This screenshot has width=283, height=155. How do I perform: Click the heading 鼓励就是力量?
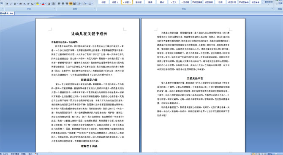(x=89, y=80)
